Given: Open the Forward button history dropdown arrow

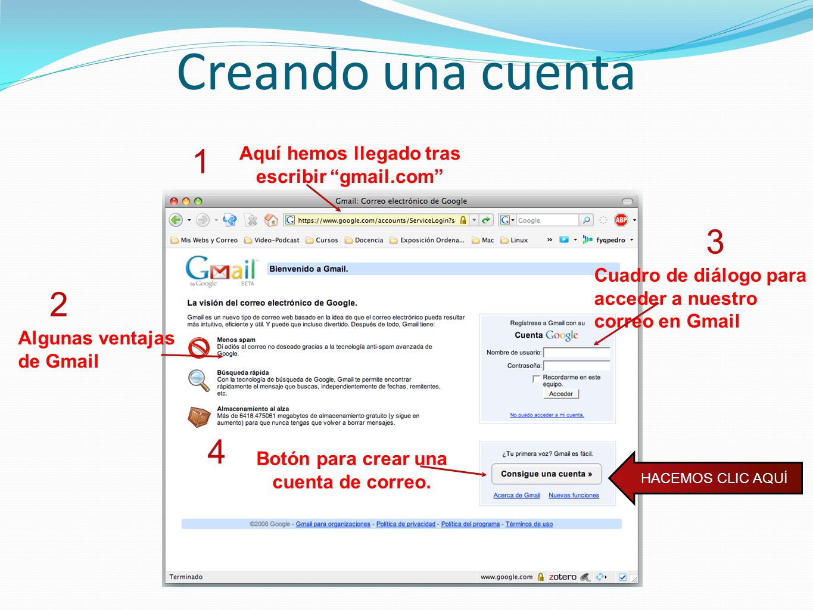Looking at the screenshot, I should click(x=216, y=220).
